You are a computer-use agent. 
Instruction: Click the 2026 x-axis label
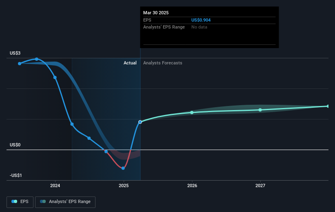pyautogui.click(x=192, y=185)
